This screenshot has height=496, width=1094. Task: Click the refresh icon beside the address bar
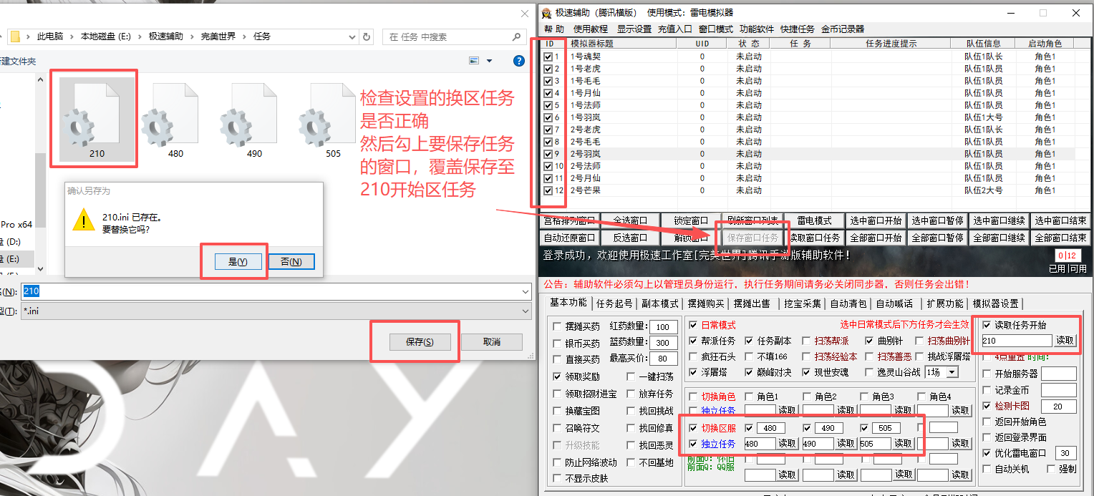tap(367, 37)
